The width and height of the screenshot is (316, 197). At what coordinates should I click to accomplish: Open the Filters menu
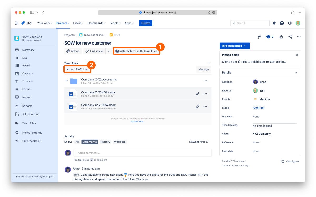click(78, 23)
